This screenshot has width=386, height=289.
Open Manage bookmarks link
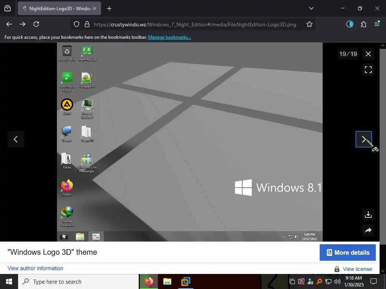point(169,37)
